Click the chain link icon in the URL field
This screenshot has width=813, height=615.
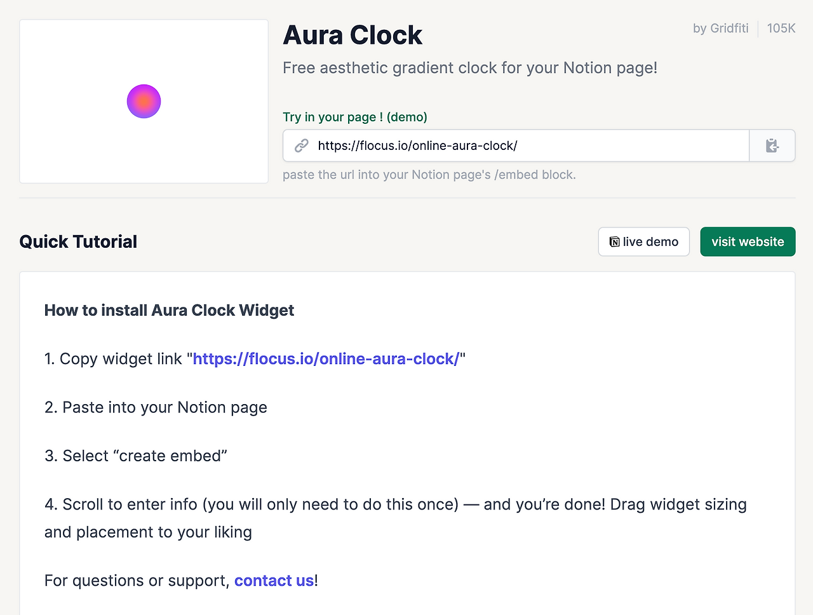coord(302,145)
